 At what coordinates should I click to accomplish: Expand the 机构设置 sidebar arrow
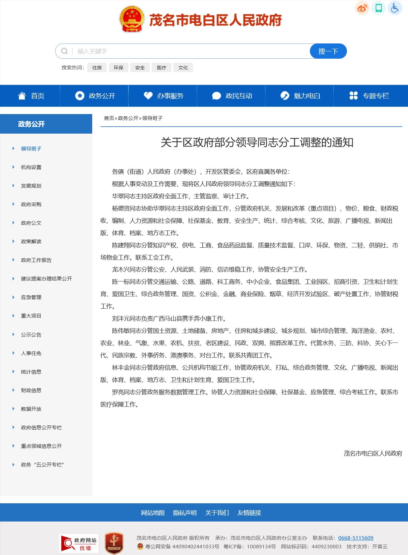click(x=13, y=167)
